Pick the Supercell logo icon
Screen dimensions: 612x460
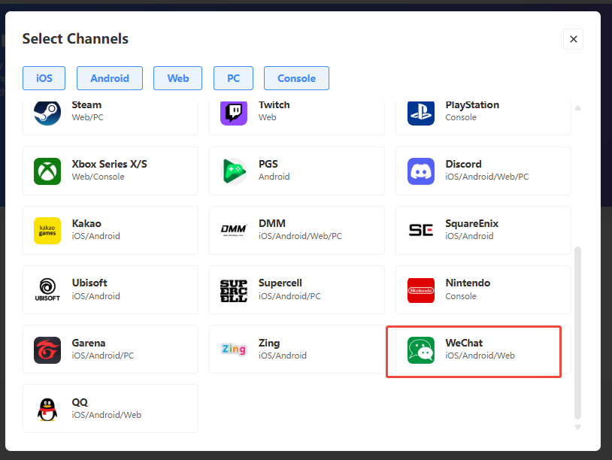coord(234,291)
